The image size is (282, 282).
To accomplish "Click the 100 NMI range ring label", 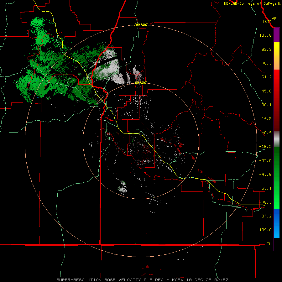I will tap(141, 25).
